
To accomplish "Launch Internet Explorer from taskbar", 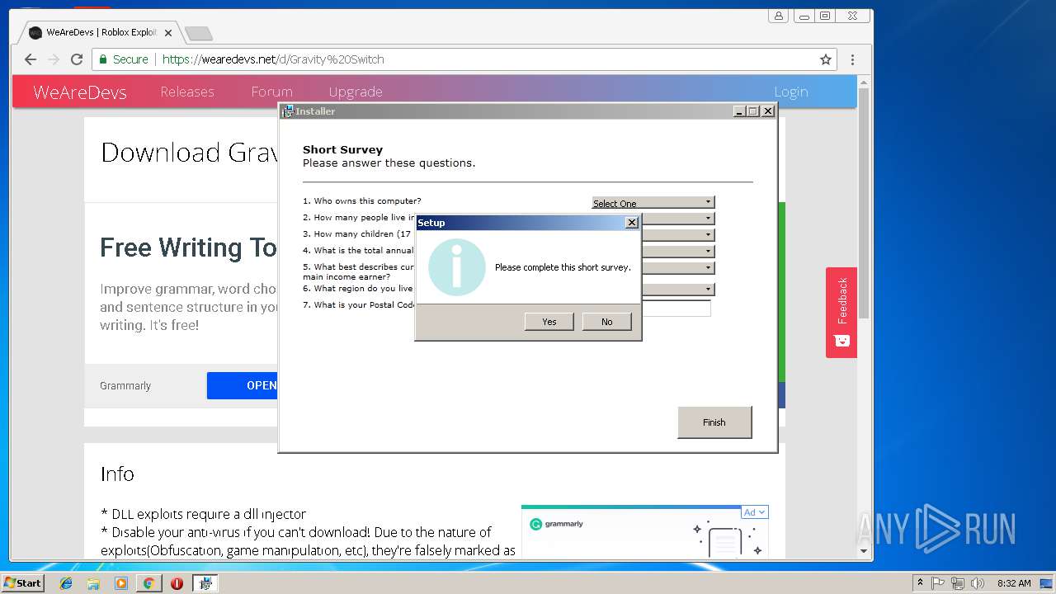I will (66, 583).
